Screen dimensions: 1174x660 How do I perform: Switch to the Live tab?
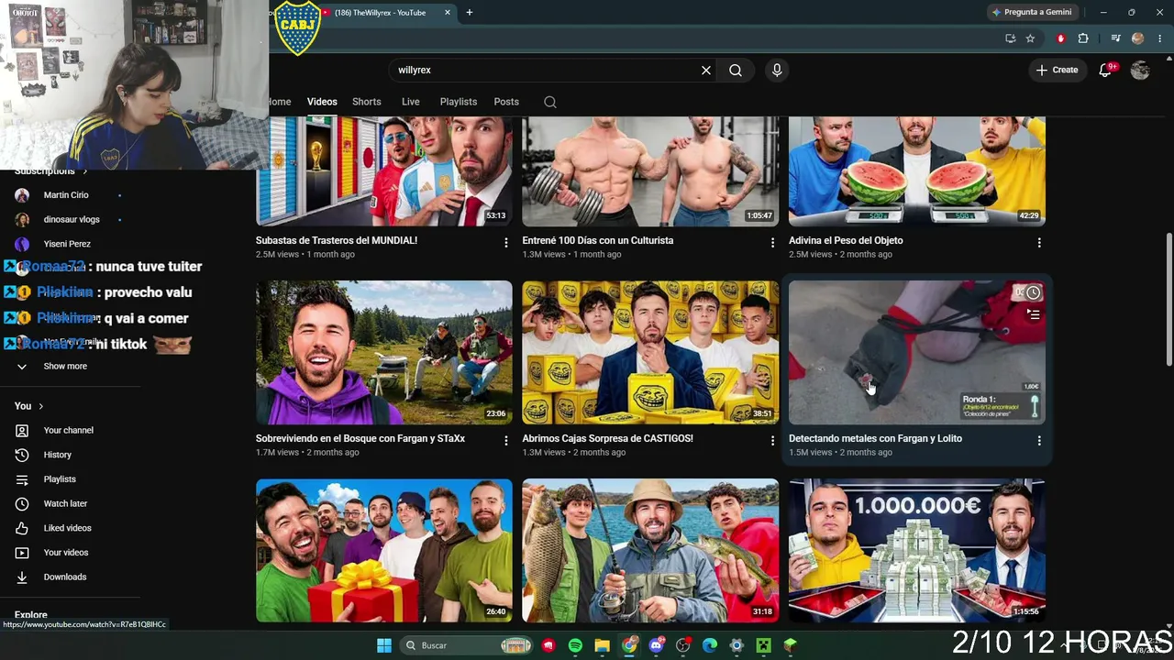pos(411,102)
